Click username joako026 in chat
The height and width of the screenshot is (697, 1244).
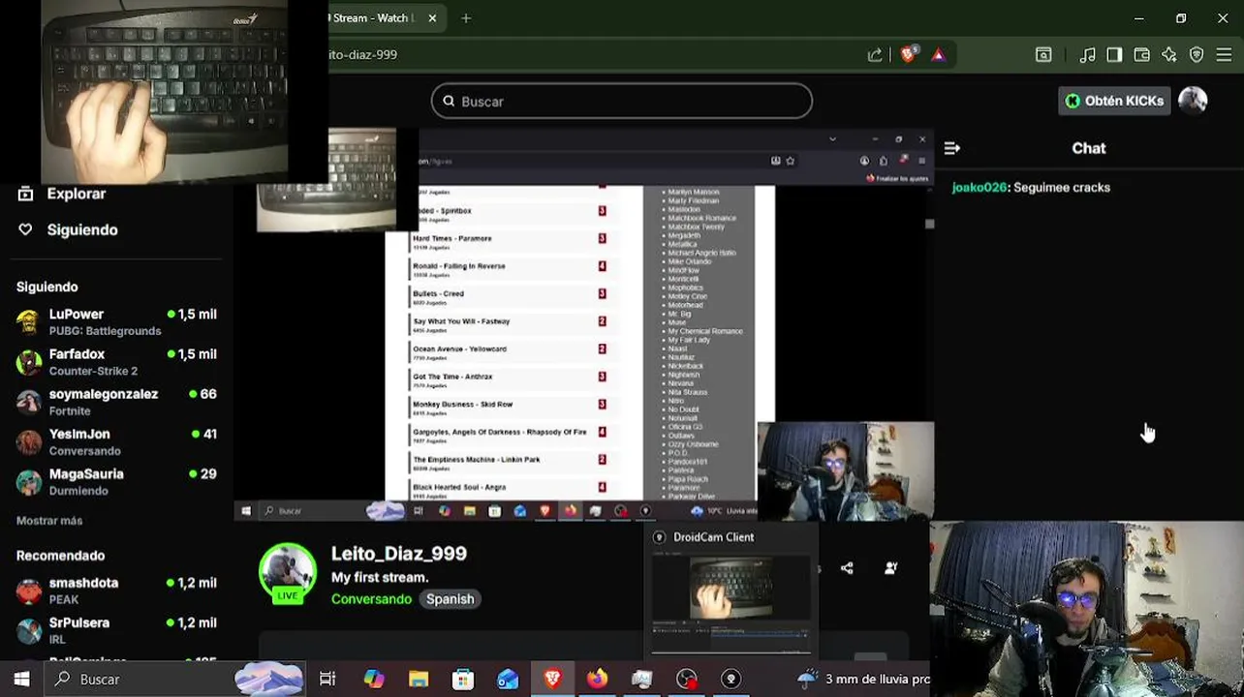pyautogui.click(x=980, y=188)
